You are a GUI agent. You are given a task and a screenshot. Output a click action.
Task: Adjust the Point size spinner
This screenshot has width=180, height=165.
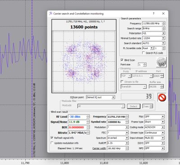tap(145, 64)
